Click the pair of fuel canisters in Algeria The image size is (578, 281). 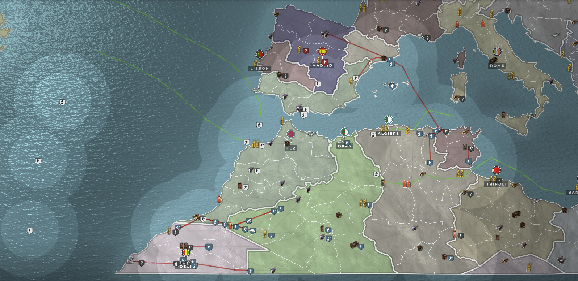coord(407,183)
